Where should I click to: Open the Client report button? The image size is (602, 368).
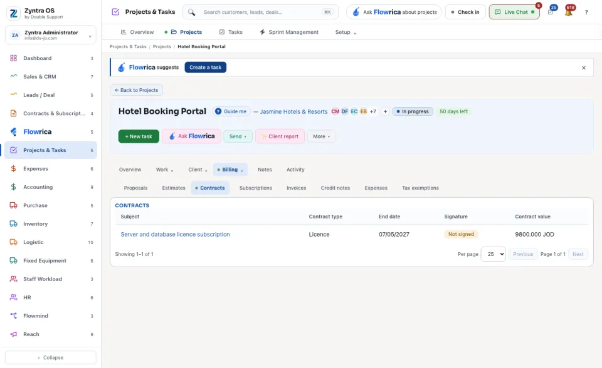280,136
